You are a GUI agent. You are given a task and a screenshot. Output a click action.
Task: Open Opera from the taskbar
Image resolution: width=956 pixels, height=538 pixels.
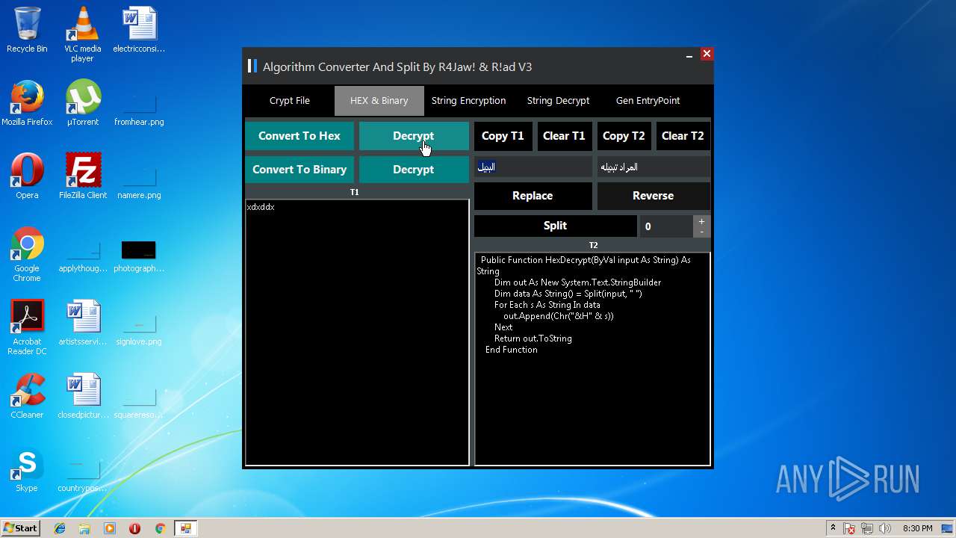pos(134,528)
